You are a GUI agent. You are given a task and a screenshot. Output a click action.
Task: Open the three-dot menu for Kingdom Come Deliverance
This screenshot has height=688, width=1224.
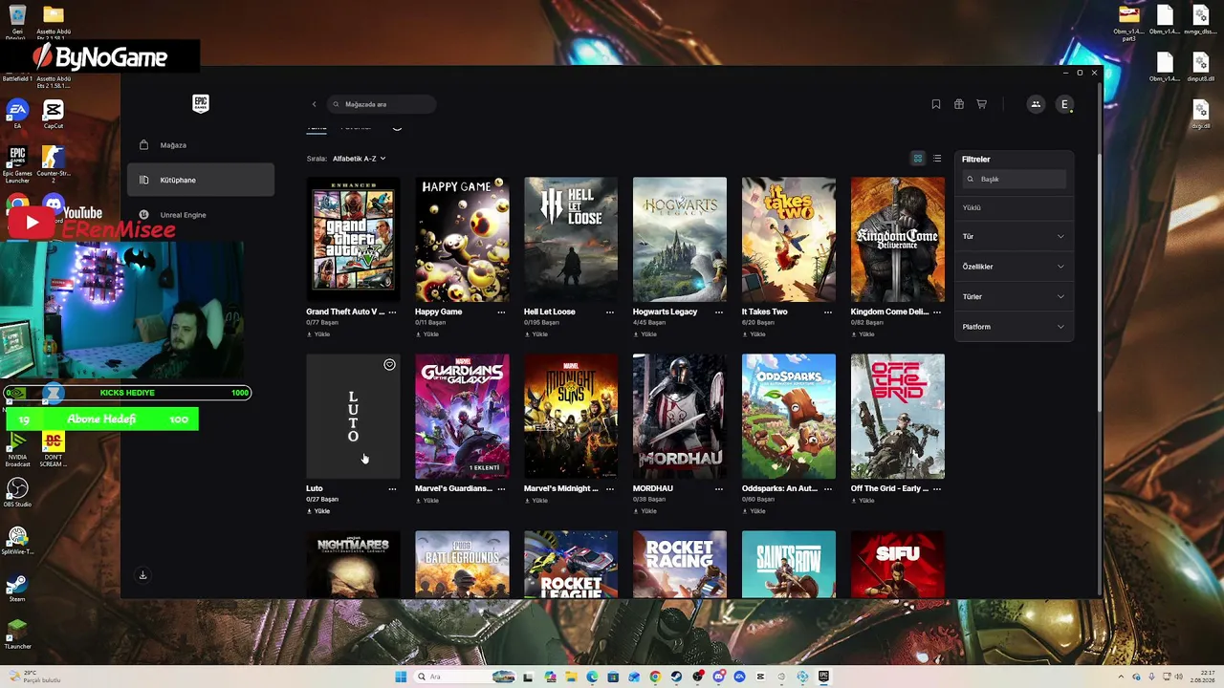point(937,312)
